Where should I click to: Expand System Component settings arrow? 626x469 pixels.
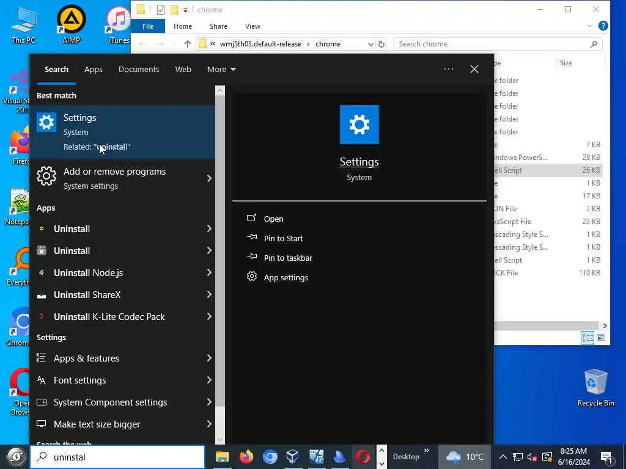coord(209,402)
